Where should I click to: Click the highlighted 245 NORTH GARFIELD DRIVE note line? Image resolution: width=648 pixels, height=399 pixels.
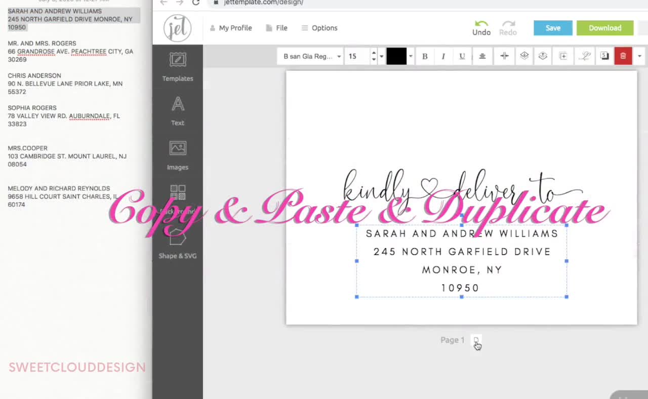pos(70,19)
